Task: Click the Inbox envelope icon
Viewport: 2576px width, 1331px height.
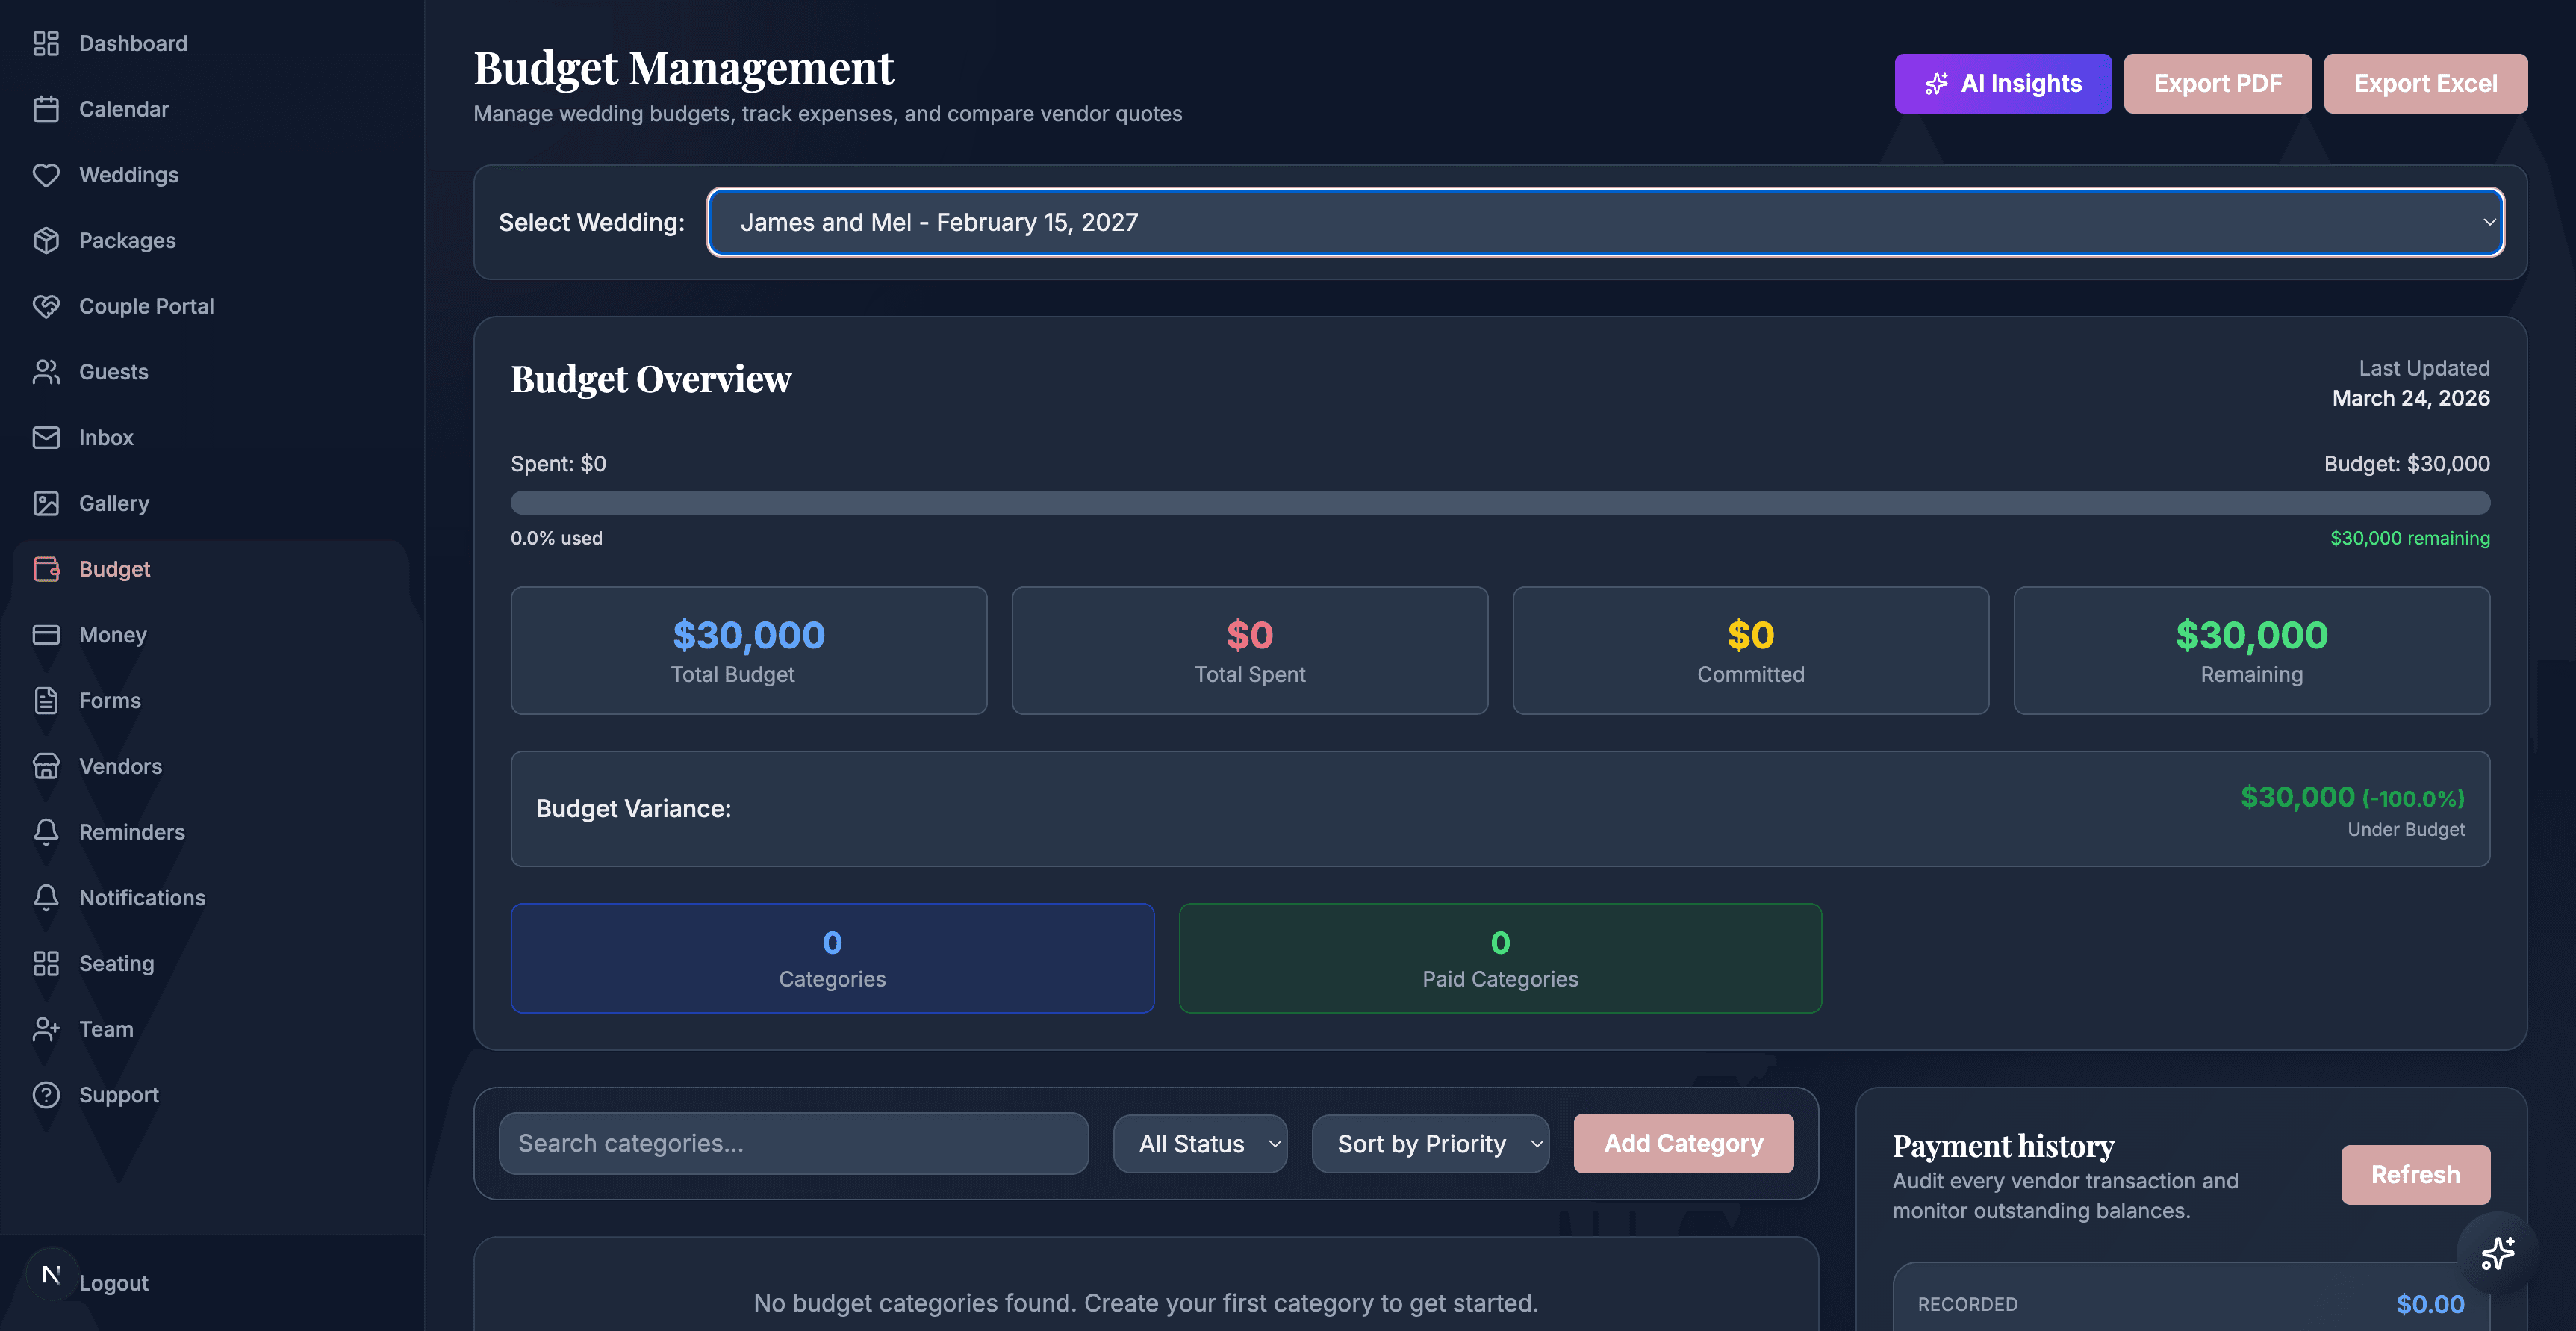Action: pos(47,437)
